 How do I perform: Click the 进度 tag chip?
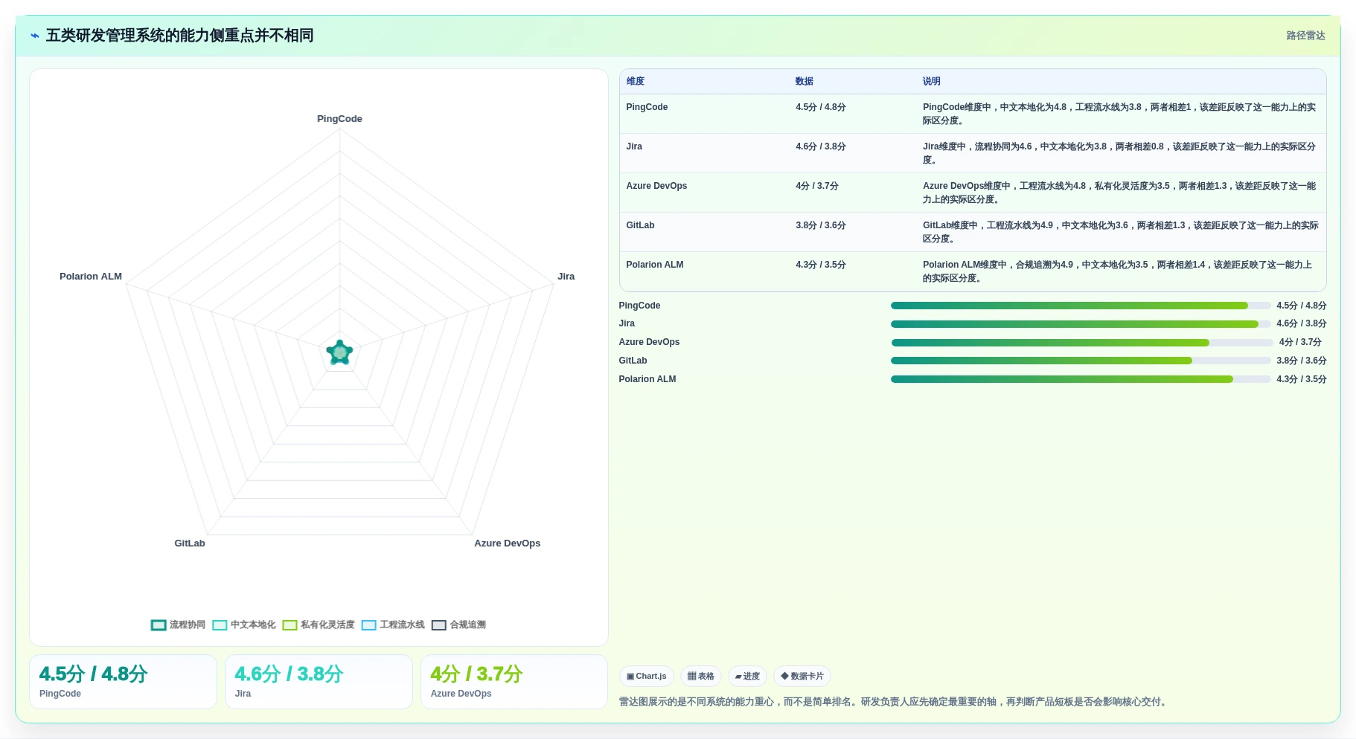tap(747, 676)
